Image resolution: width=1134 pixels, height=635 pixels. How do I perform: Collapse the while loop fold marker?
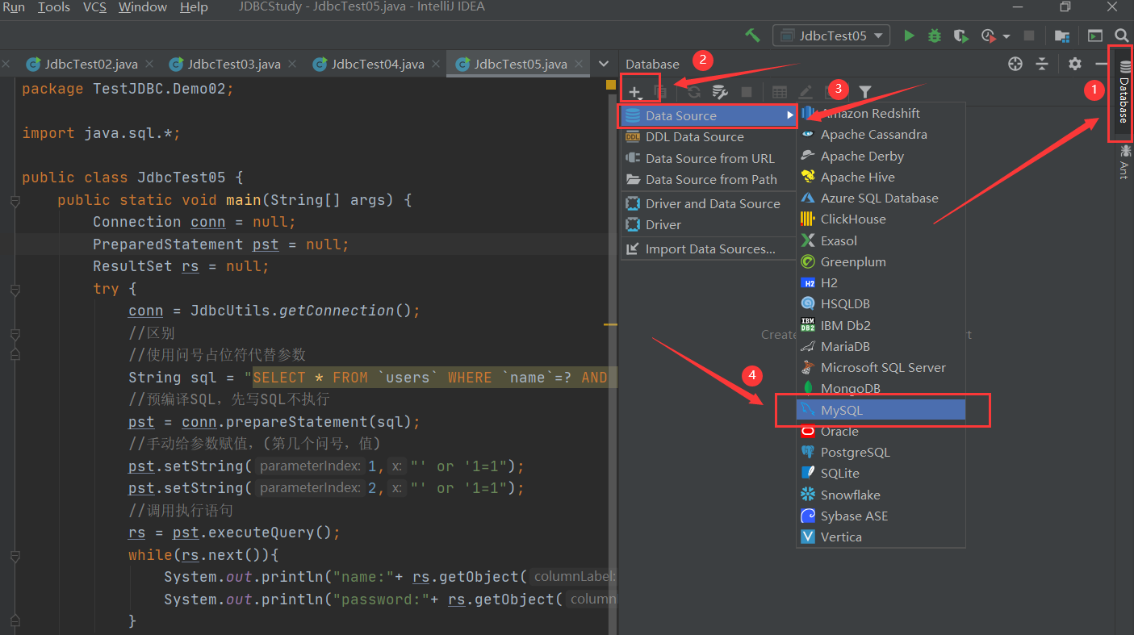[15, 556]
